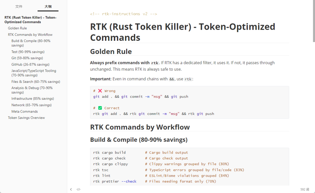The width and height of the screenshot is (315, 193).
Task: Select the 大纲 outline tab
Action: (48, 6)
